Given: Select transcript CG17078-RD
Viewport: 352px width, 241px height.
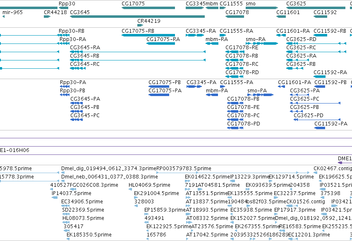Looking at the screenshot, I should pos(242,72).
